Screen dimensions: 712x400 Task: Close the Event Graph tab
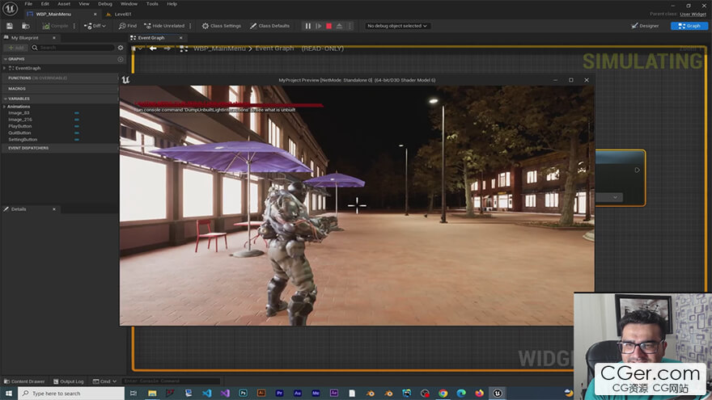click(x=180, y=38)
